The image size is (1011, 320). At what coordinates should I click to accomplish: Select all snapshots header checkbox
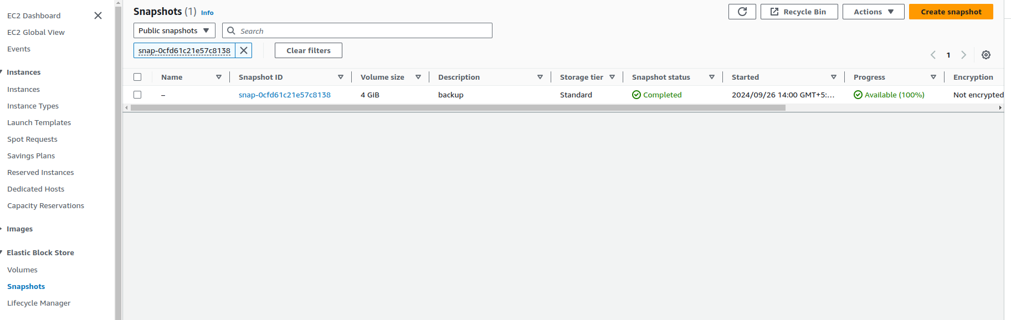137,77
